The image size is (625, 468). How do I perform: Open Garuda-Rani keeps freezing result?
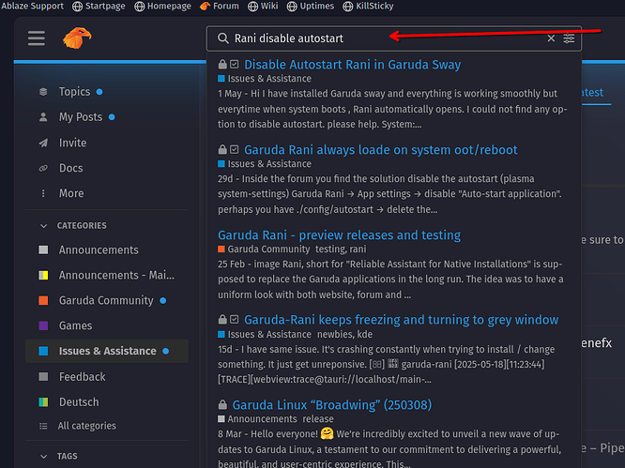tap(402, 320)
